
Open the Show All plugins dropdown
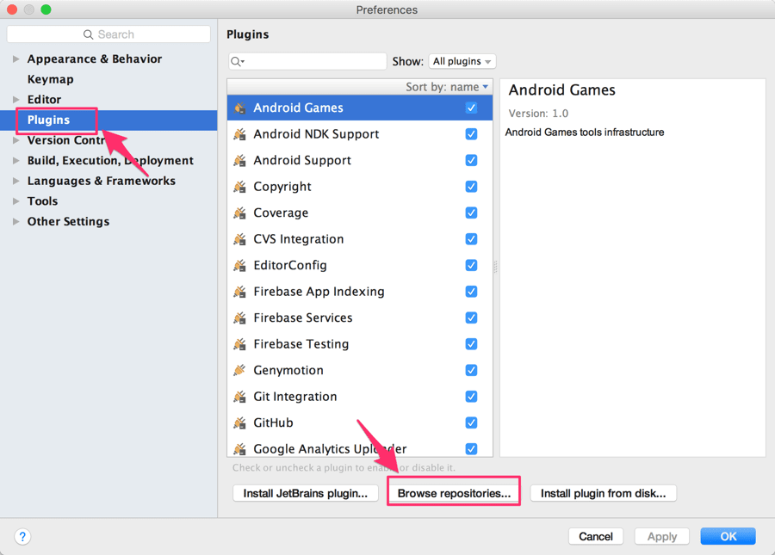tap(462, 61)
